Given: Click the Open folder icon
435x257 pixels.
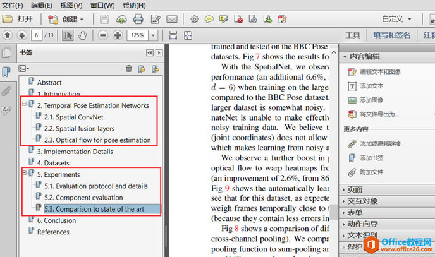Looking at the screenshot, I should [x=8, y=19].
